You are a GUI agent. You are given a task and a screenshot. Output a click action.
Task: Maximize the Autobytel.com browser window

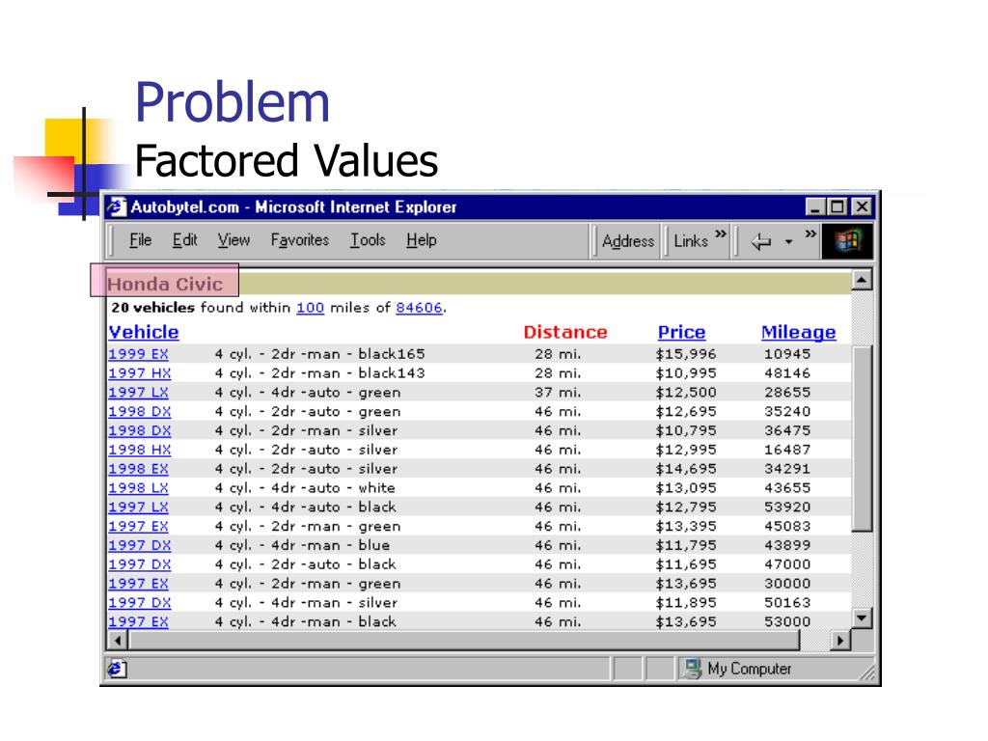pos(837,206)
